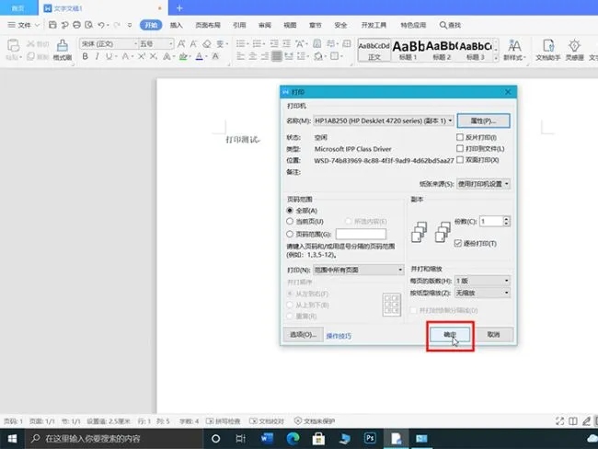This screenshot has width=598, height=449.
Task: Open the 文档助手 document assistant
Action: pos(547,50)
